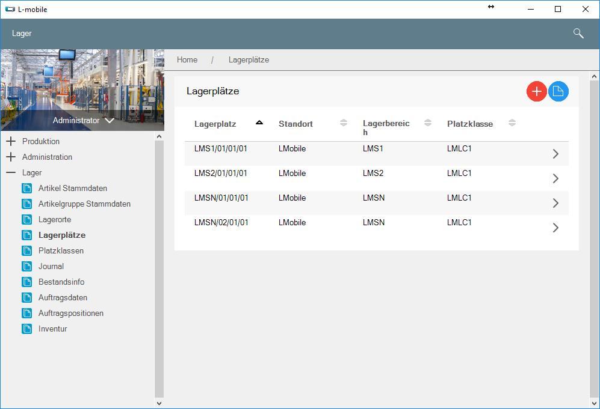Click the Artikel Stammdaten page icon
600x409 pixels.
[x=27, y=188]
